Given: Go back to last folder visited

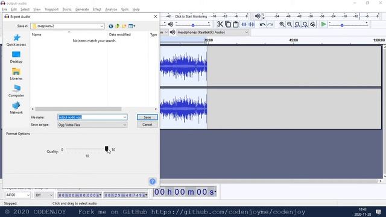Looking at the screenshot, I should click(111, 26).
